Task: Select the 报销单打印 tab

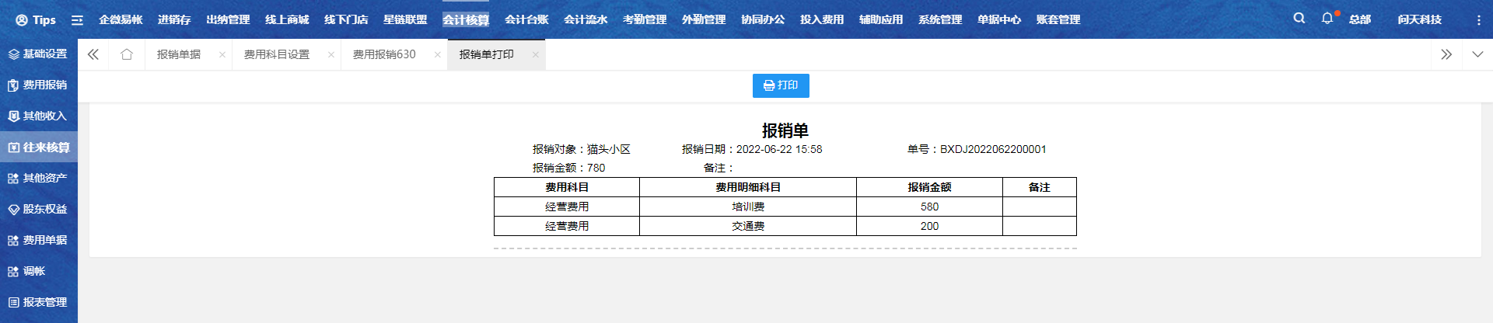Action: pos(487,54)
